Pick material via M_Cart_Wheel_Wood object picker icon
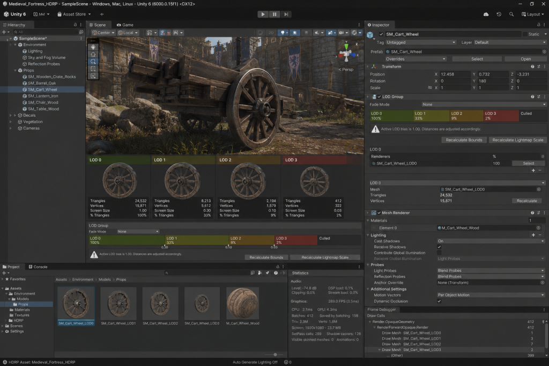The height and width of the screenshot is (366, 549). tap(538, 228)
